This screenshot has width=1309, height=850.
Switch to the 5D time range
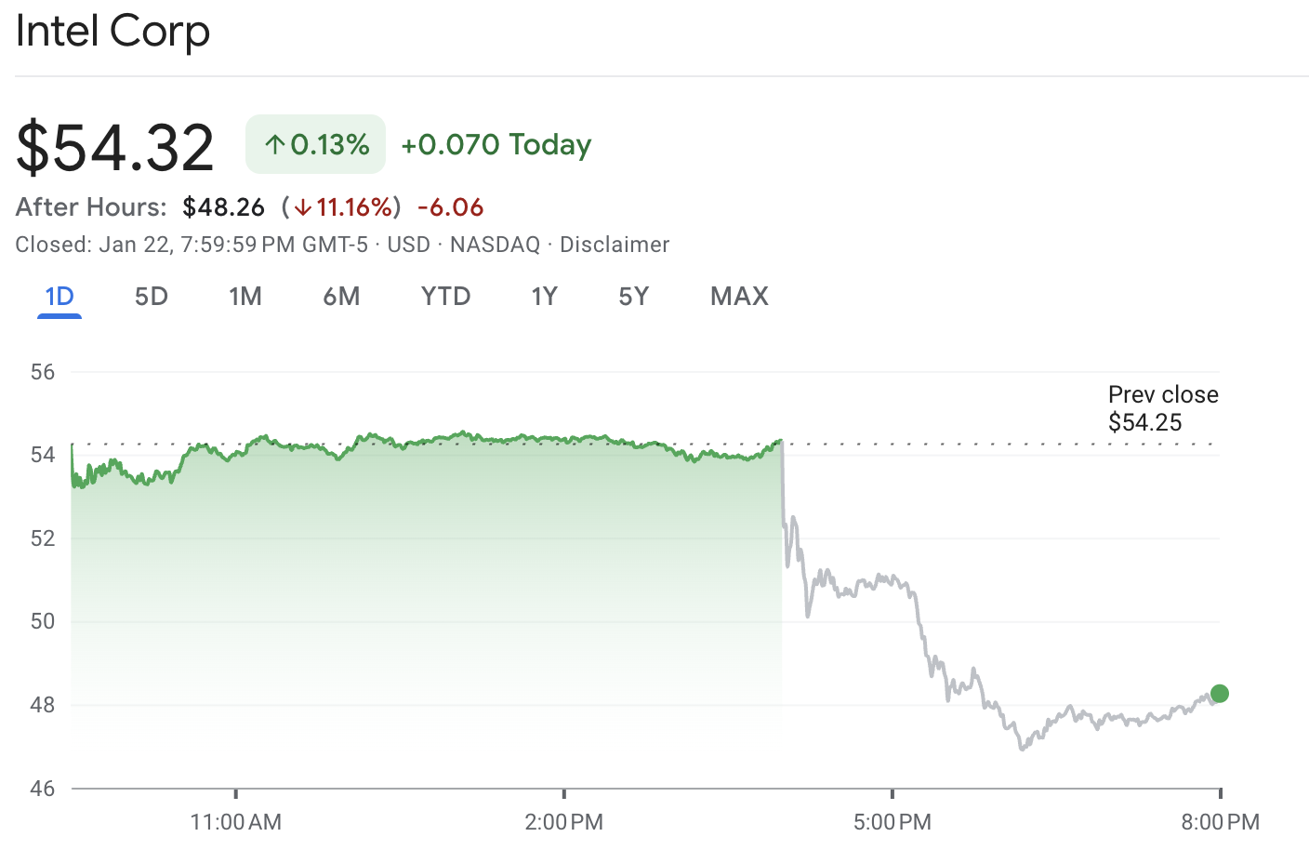pos(151,296)
